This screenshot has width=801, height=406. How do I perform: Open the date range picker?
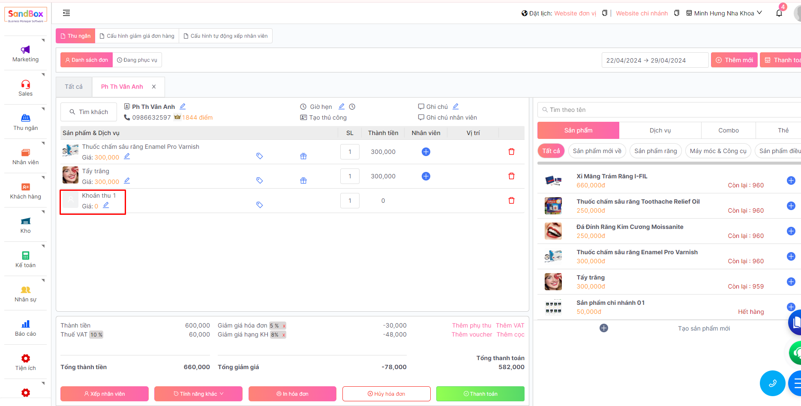[654, 60]
